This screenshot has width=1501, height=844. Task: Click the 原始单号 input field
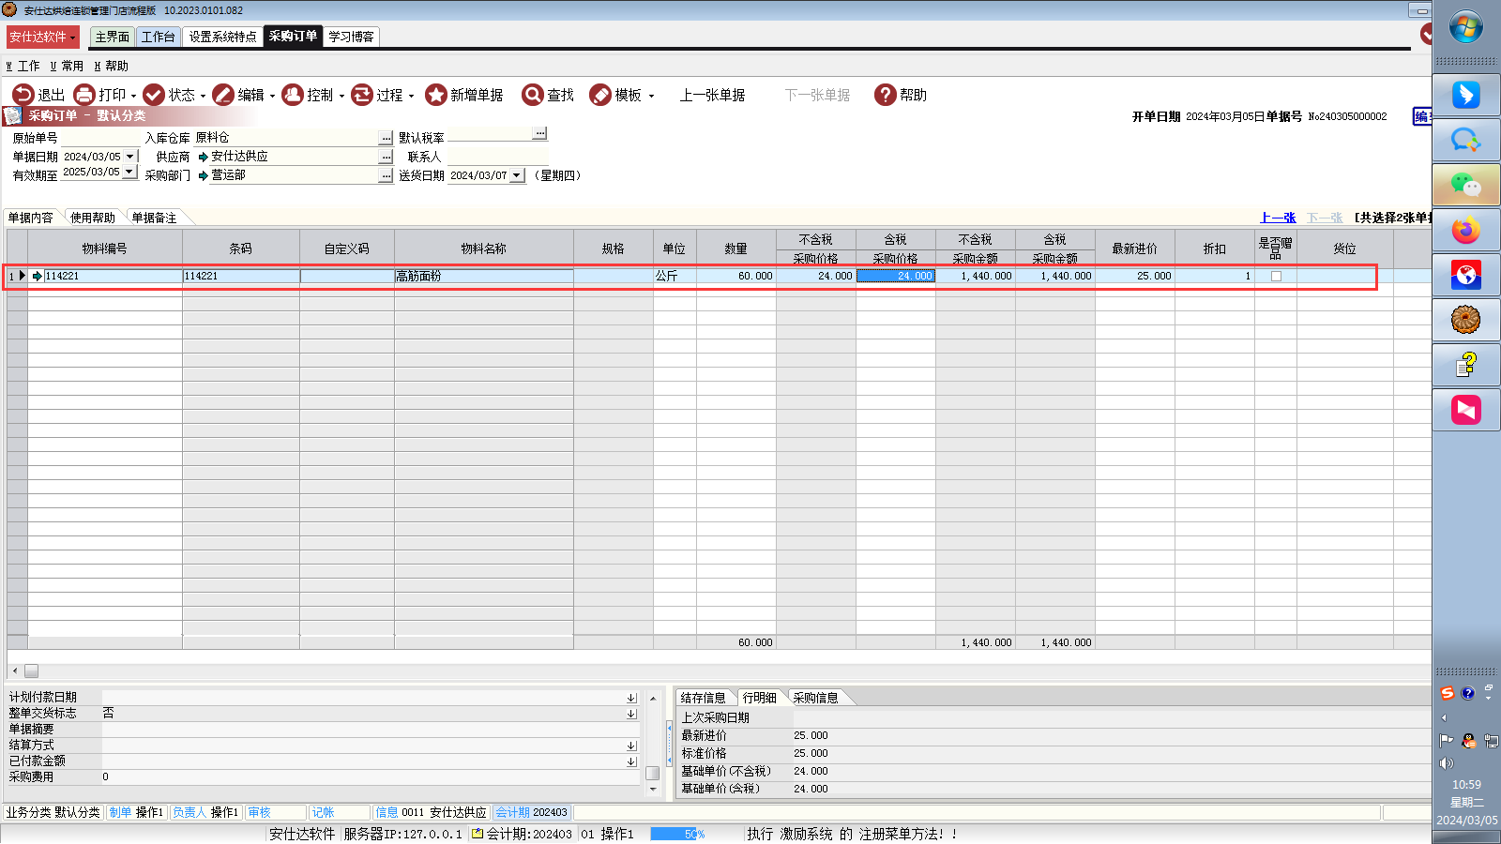(x=101, y=138)
